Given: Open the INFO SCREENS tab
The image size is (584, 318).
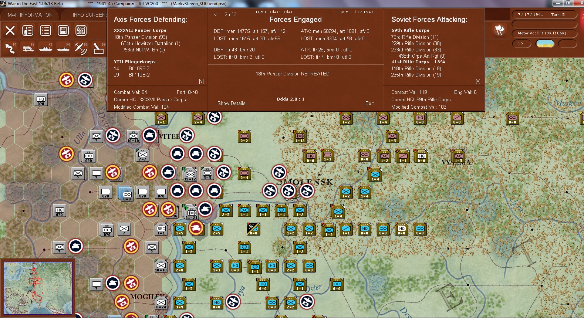Looking at the screenshot, I should point(90,15).
